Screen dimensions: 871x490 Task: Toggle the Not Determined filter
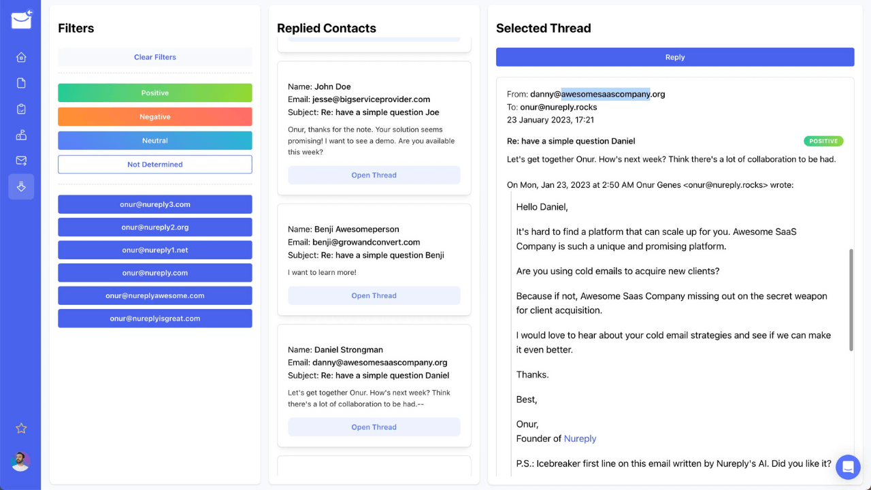click(x=155, y=165)
